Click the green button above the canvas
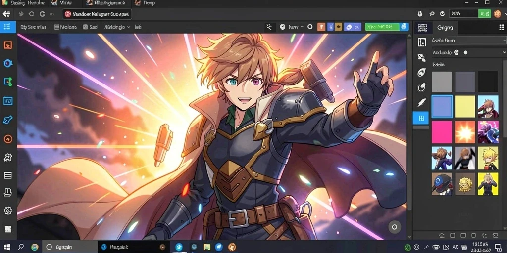 coord(382,27)
